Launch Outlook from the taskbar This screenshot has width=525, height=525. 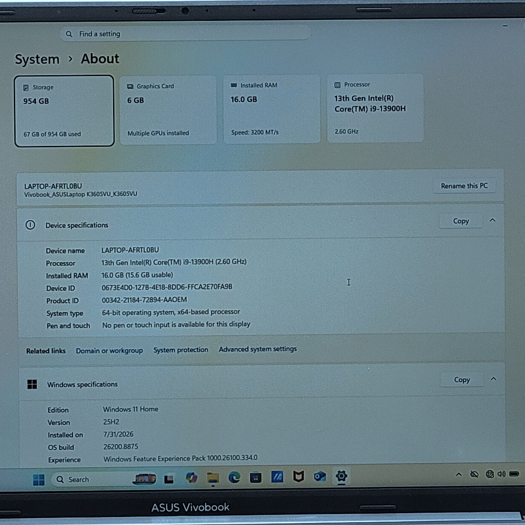point(320,476)
